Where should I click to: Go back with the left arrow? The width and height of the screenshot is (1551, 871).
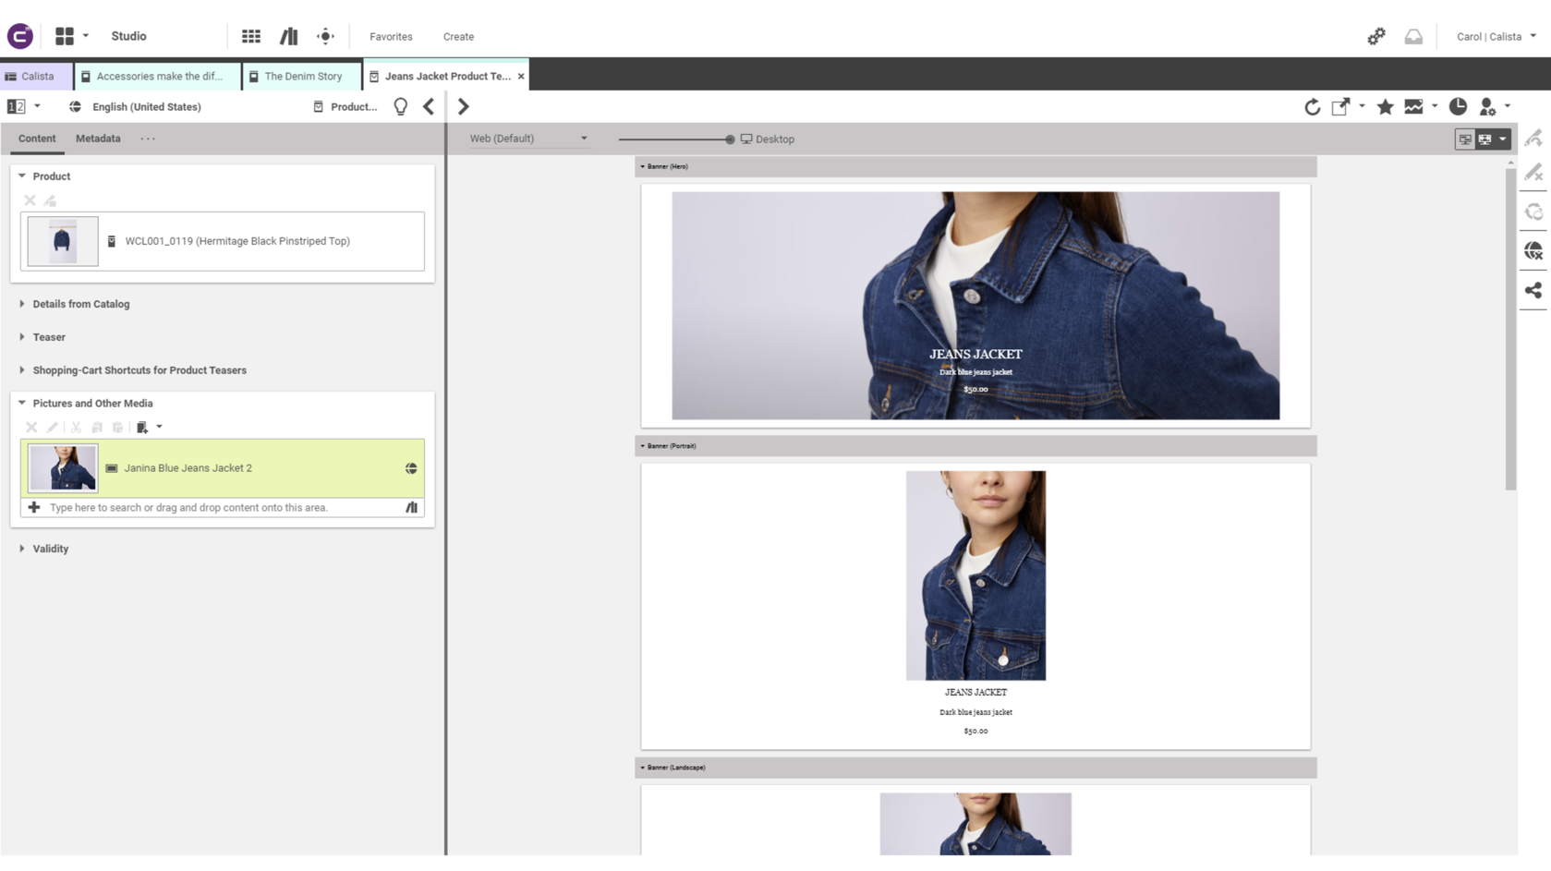pyautogui.click(x=429, y=106)
